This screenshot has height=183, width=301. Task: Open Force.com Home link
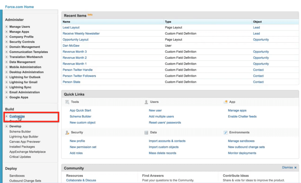click(19, 7)
